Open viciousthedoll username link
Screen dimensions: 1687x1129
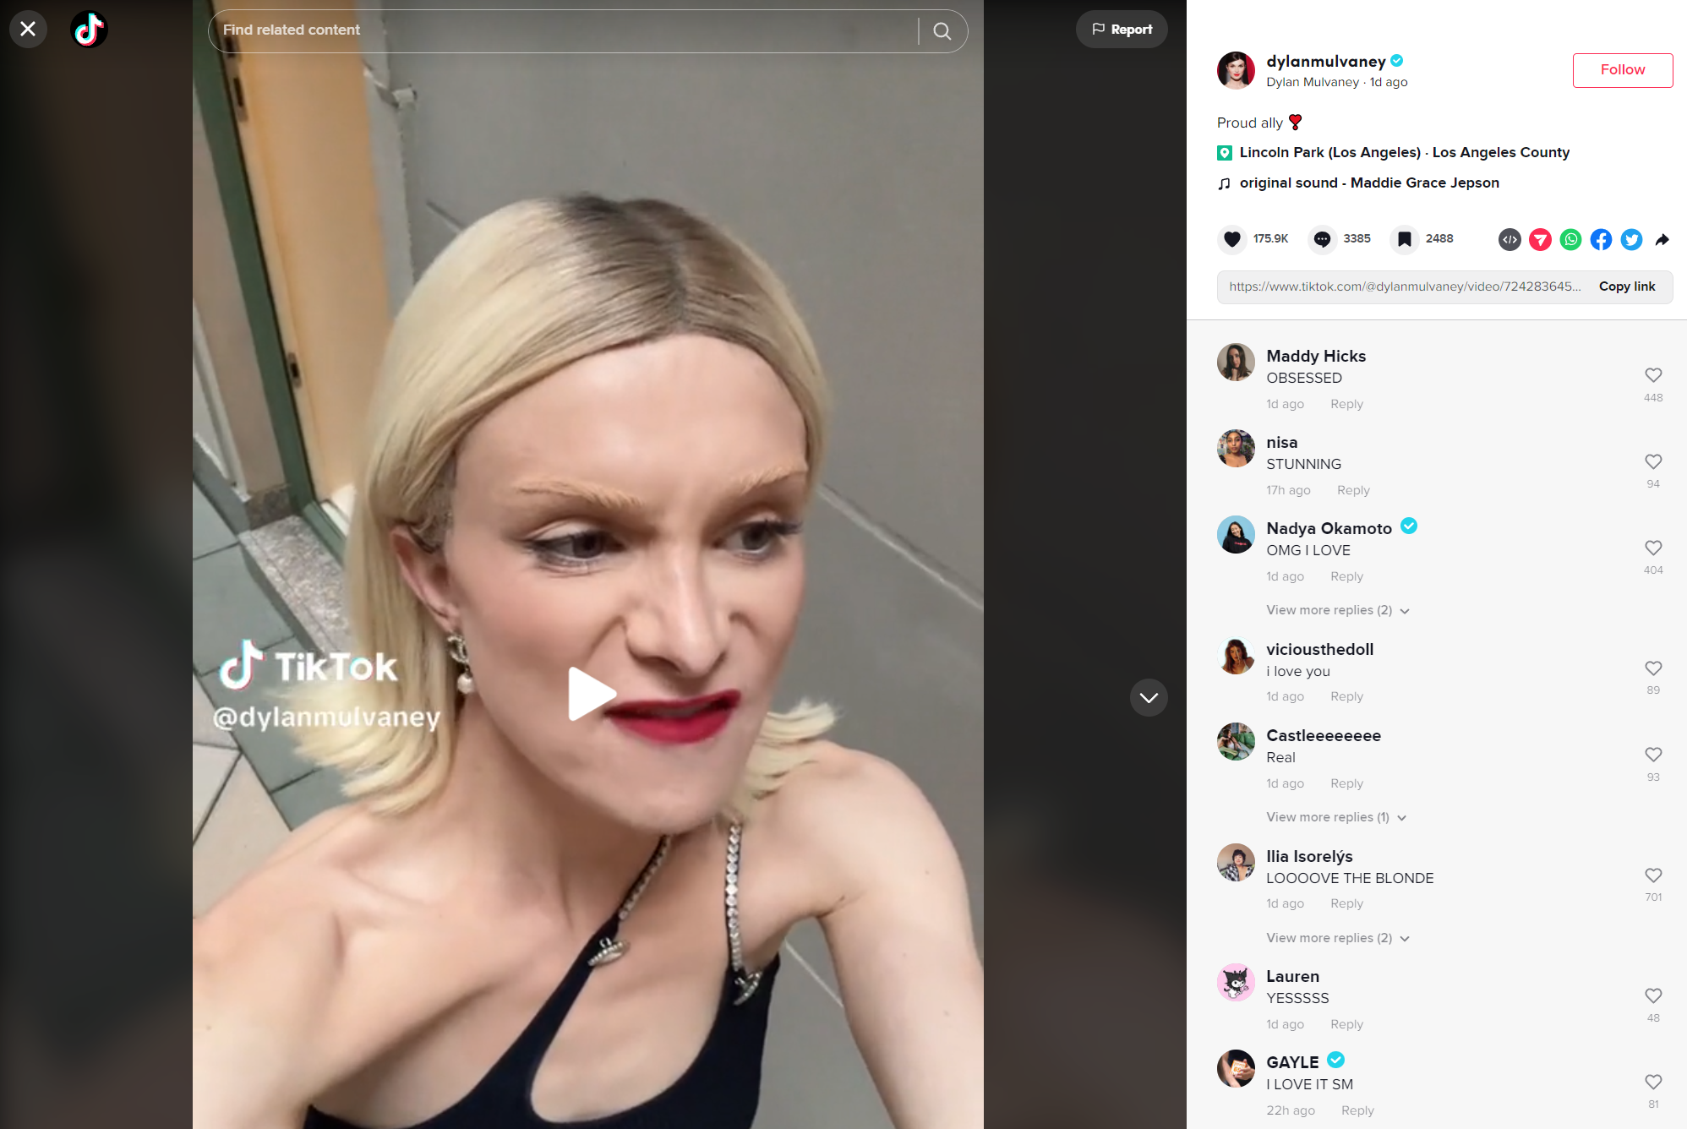tap(1319, 650)
